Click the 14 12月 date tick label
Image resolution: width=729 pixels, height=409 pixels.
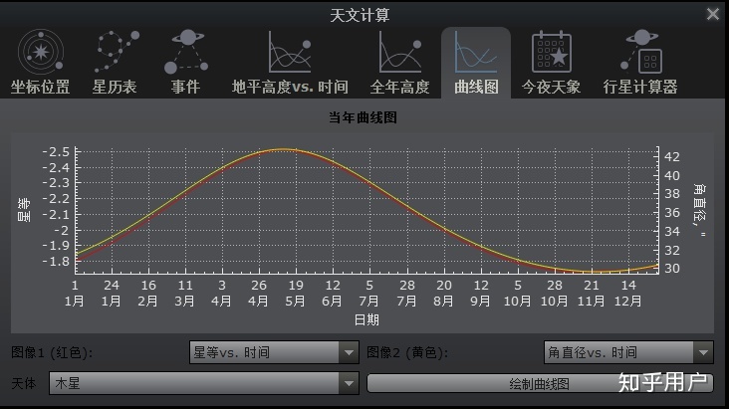click(x=628, y=293)
